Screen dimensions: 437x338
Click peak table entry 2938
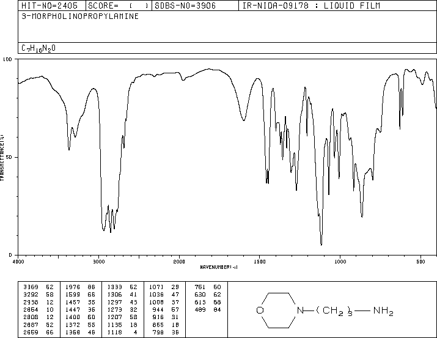pos(31,302)
